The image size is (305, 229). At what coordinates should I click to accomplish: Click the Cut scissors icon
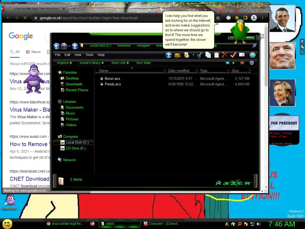coord(200,55)
